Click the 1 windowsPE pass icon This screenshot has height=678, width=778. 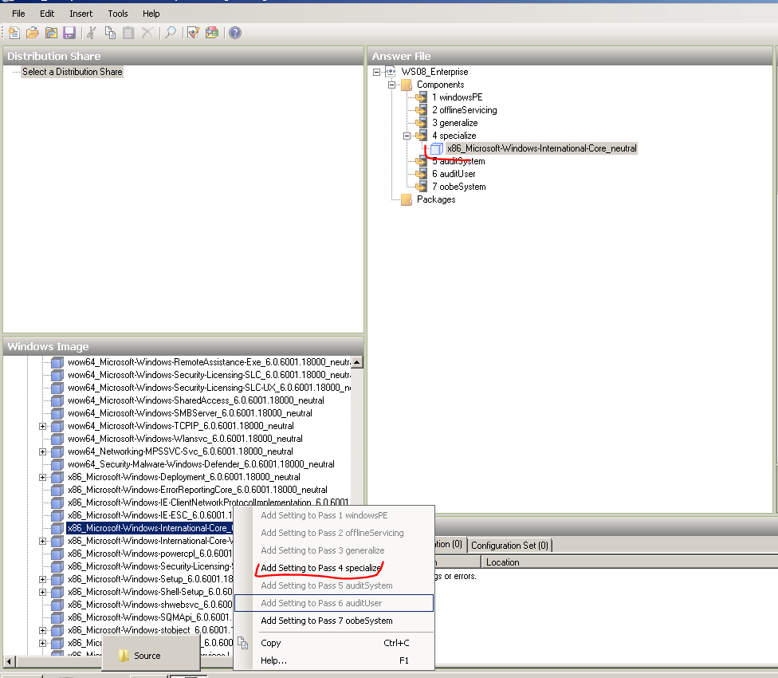(421, 97)
